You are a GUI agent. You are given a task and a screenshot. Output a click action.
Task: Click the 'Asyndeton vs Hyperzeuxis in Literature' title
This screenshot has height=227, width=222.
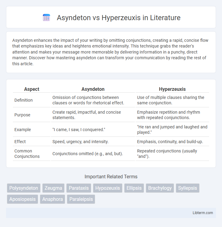pos(118,18)
